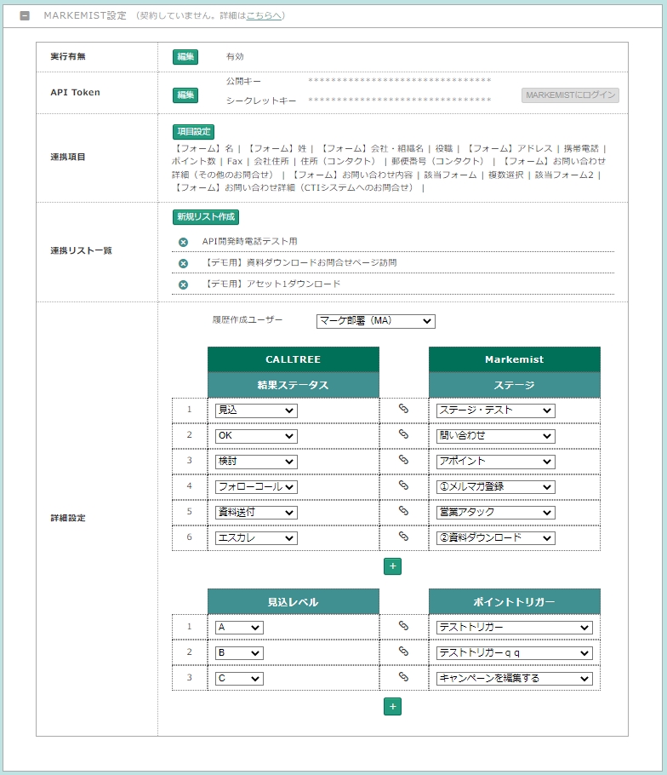Click link icon for the 見込 row
Viewport: 667px width, 775px height.
(x=403, y=409)
